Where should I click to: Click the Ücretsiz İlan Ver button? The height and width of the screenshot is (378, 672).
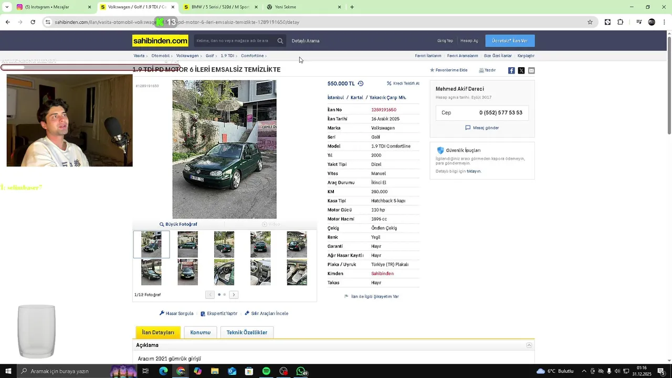(510, 40)
